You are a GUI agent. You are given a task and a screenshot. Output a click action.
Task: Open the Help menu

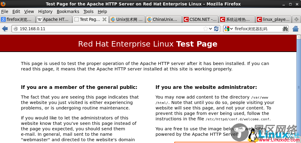(x=102, y=12)
